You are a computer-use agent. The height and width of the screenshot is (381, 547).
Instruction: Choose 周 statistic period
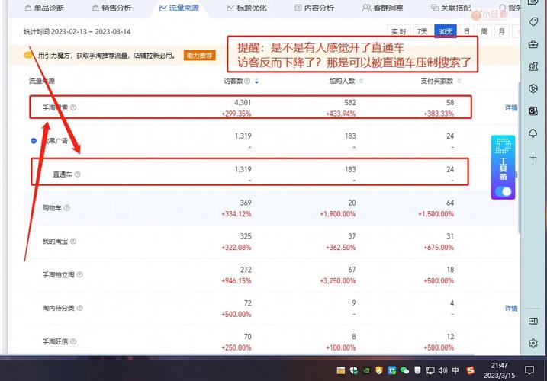click(x=484, y=31)
